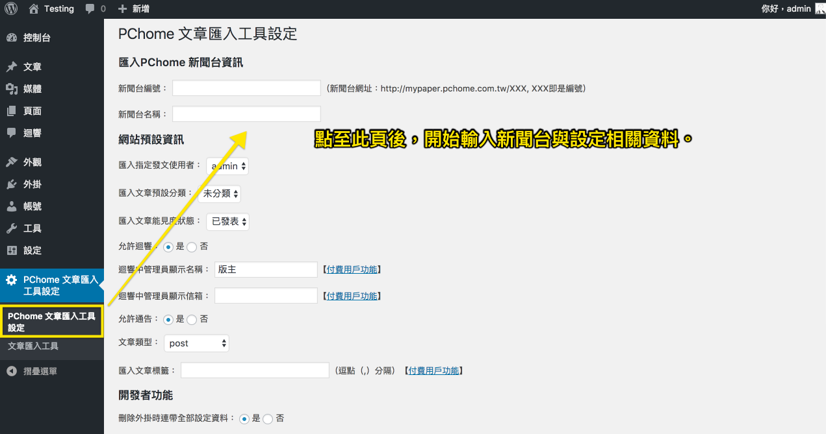The height and width of the screenshot is (434, 826).
Task: Click the admin avatar thumbnail
Action: click(x=820, y=8)
